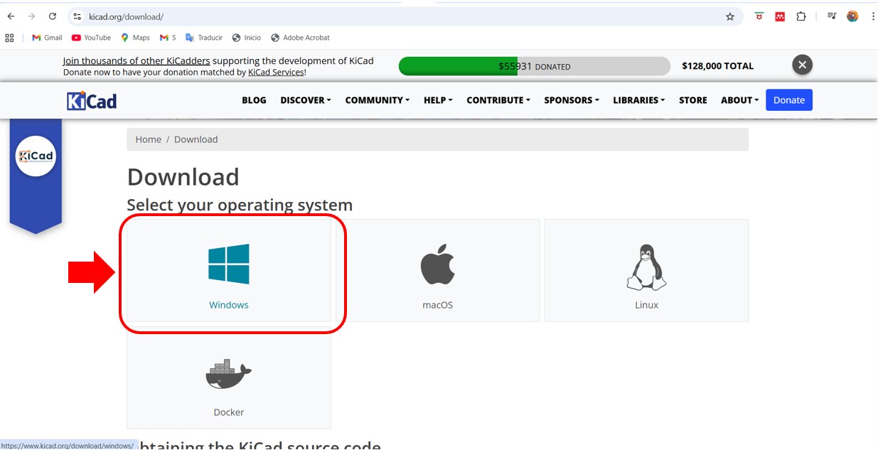Expand the SPONSORS dropdown
This screenshot has width=878, height=450.
point(572,100)
